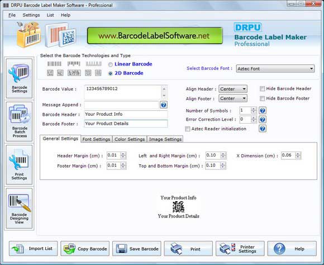Select the Linear Barcode radio button

(111, 64)
